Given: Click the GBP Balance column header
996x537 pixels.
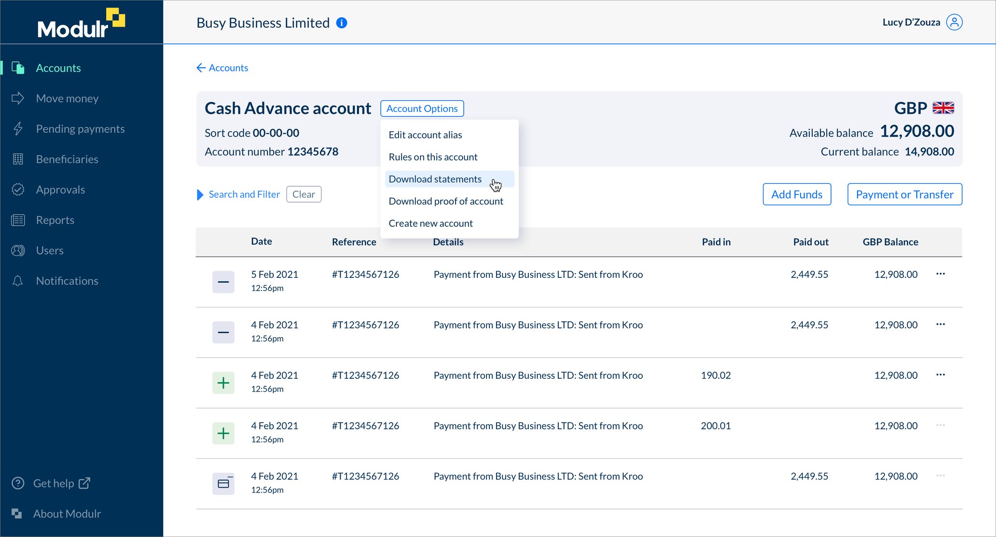Looking at the screenshot, I should click(890, 242).
